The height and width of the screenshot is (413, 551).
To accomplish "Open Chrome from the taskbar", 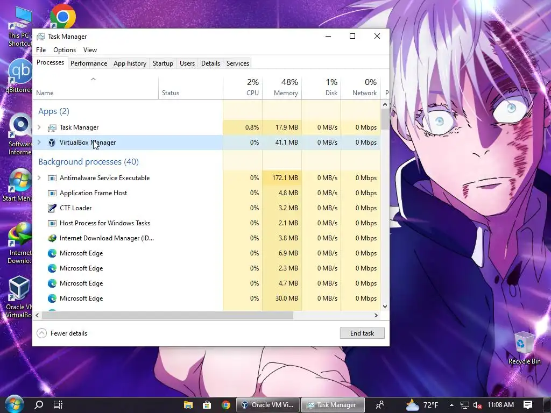I will [226, 405].
